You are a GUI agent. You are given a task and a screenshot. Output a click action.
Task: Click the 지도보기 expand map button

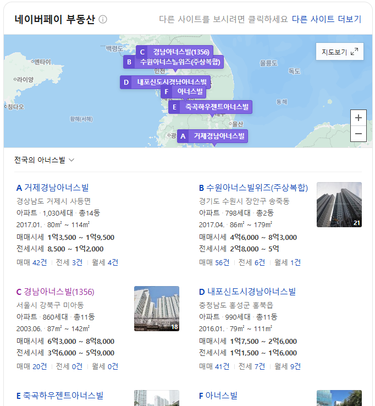click(340, 52)
